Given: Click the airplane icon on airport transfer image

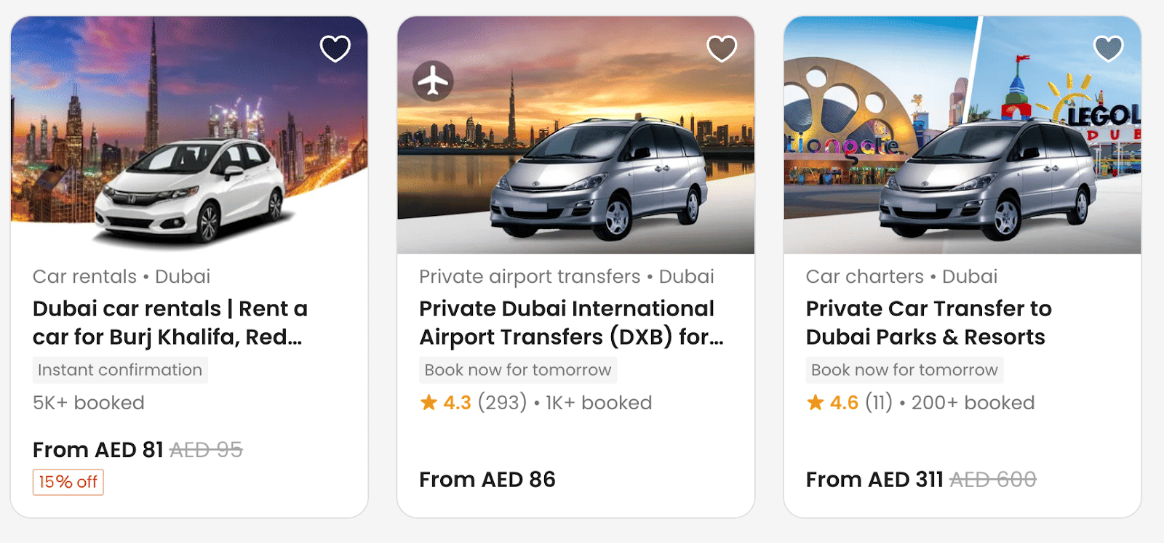Looking at the screenshot, I should 434,81.
